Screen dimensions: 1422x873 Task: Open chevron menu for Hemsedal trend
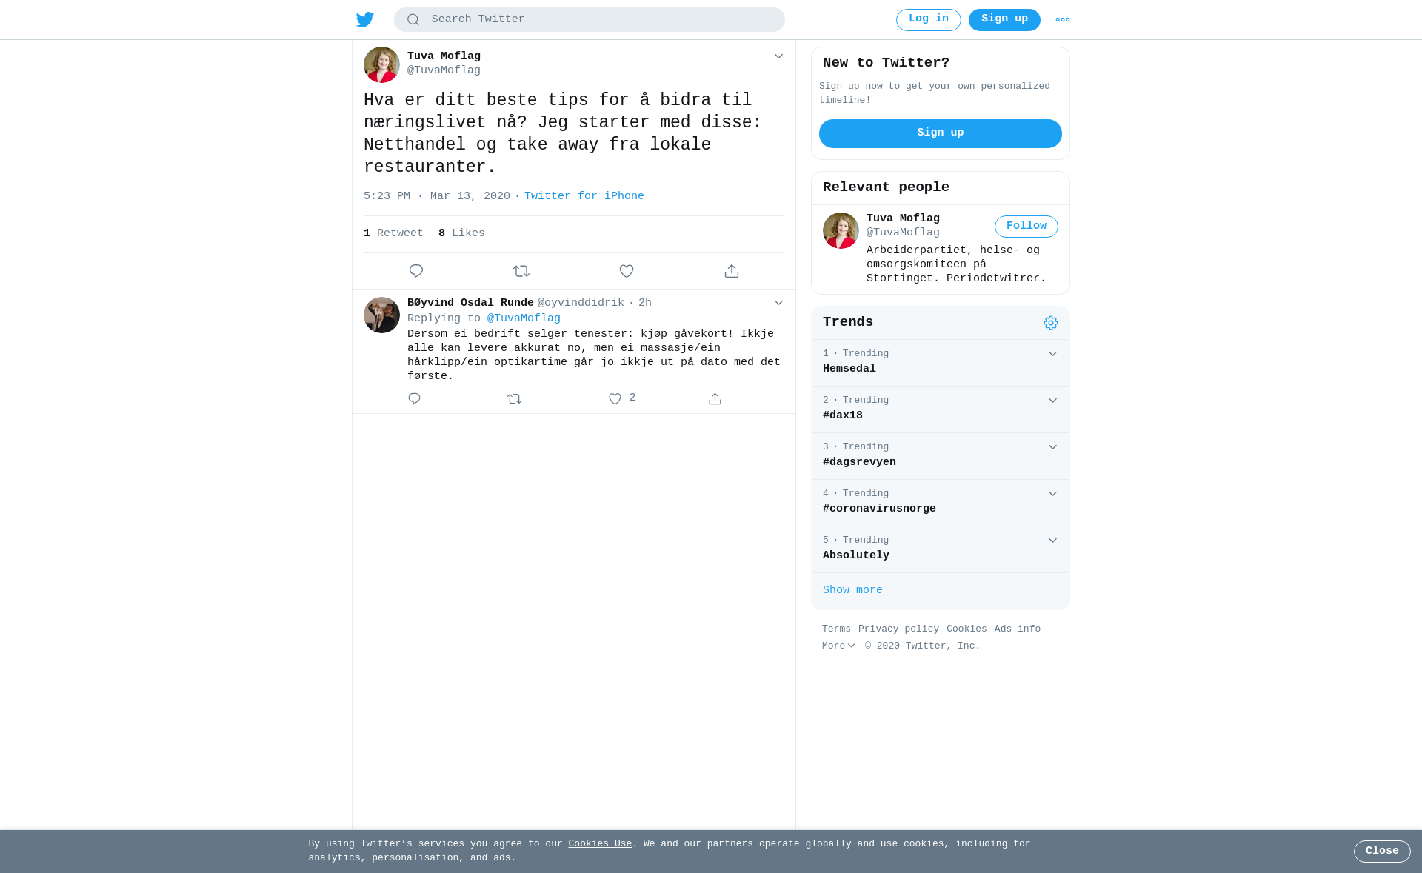1052,354
